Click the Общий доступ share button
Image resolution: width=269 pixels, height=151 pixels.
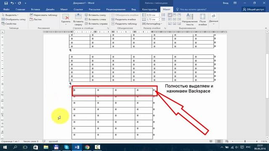253,9
